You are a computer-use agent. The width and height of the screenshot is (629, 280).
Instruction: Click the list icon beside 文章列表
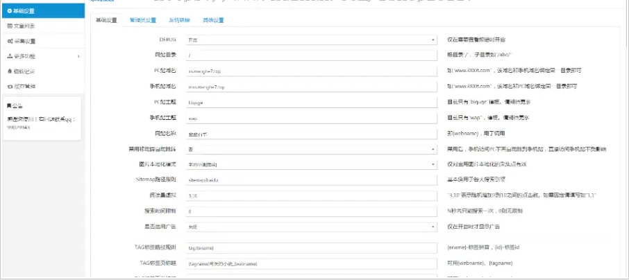(10, 26)
